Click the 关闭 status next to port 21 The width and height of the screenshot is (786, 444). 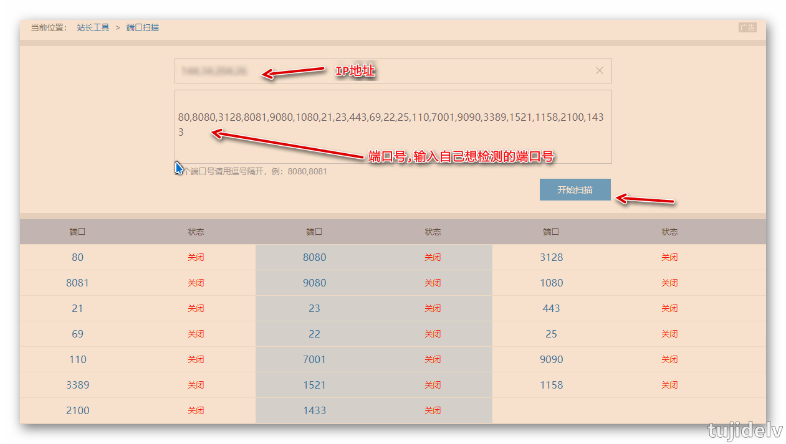196,308
